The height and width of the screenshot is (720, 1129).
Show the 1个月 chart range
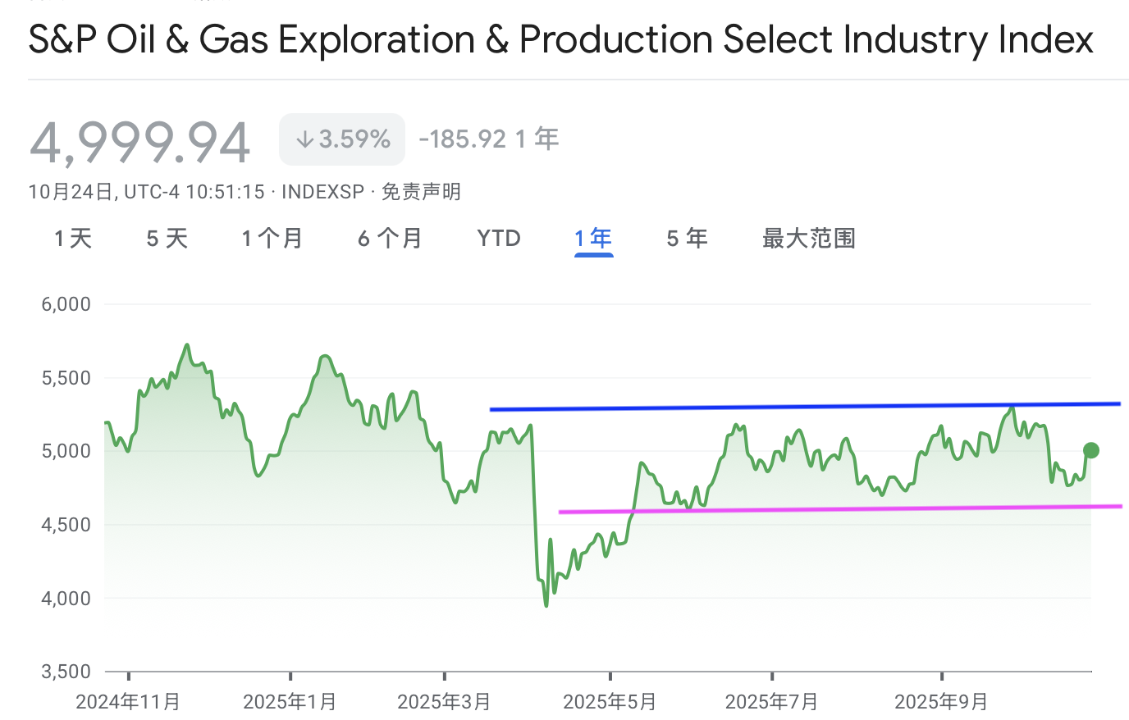tap(272, 239)
